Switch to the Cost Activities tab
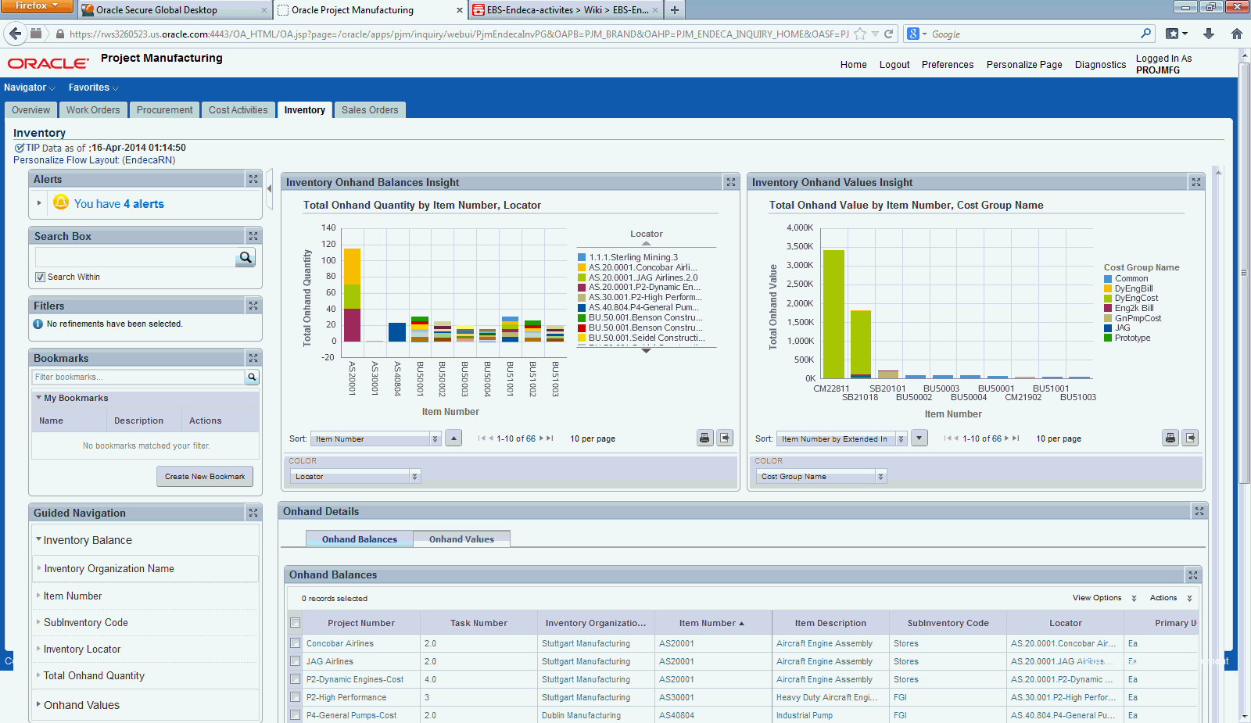1251x723 pixels. point(238,110)
